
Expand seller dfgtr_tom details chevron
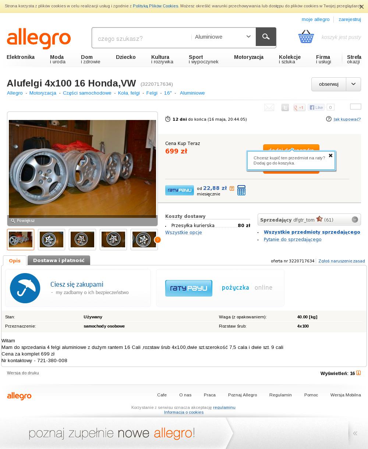355,220
